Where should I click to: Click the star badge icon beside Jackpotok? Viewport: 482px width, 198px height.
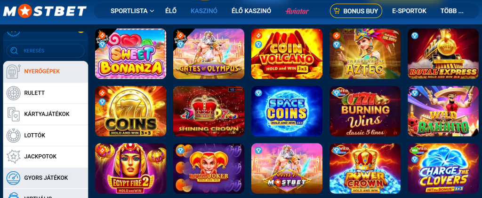[14, 156]
